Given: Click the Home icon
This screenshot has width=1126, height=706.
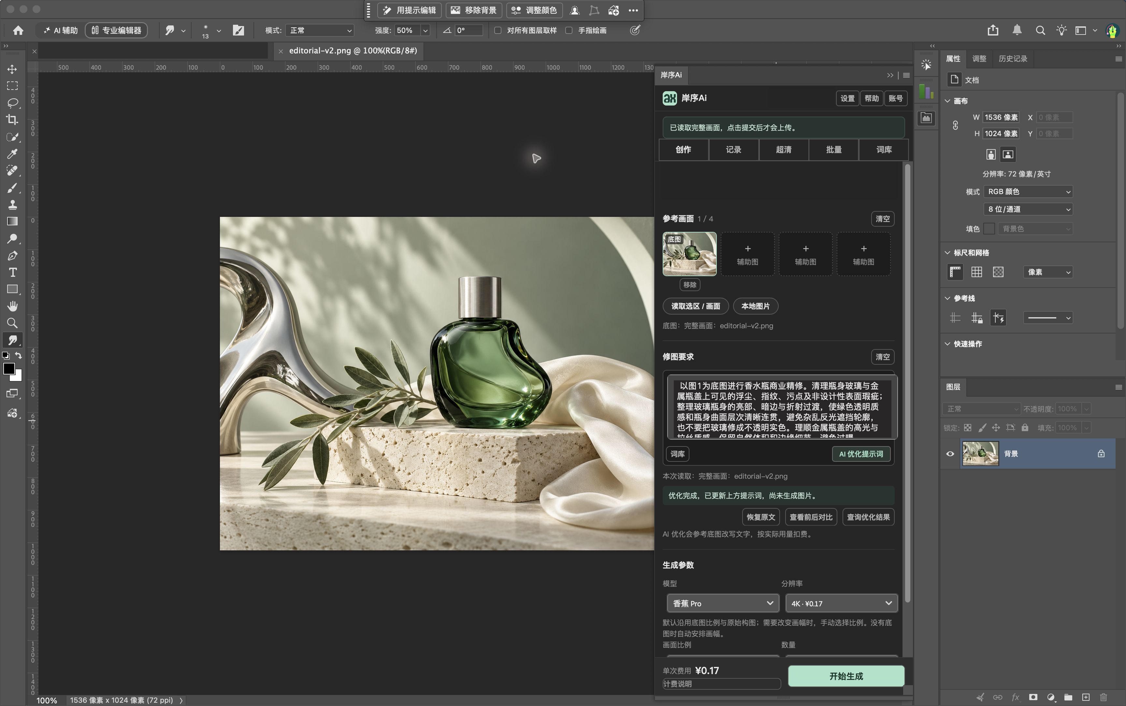Looking at the screenshot, I should pos(18,30).
